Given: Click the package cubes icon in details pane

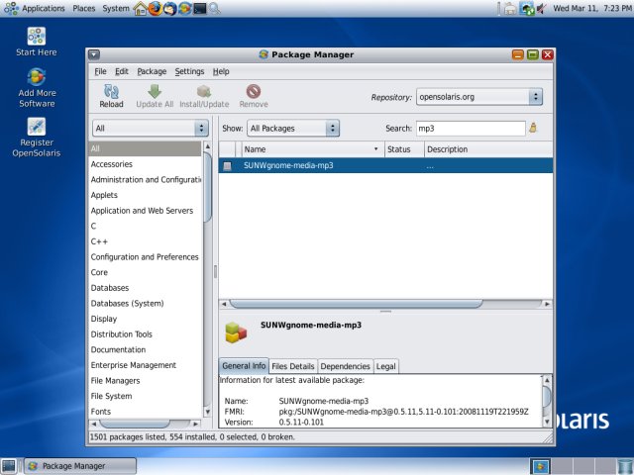Looking at the screenshot, I should point(236,332).
